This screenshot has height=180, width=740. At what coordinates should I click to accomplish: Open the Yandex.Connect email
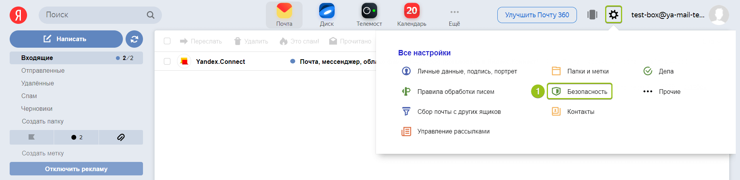pyautogui.click(x=265, y=62)
